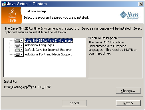Click the installer icon in the title bar
The height and width of the screenshot is (110, 145).
[4, 4]
